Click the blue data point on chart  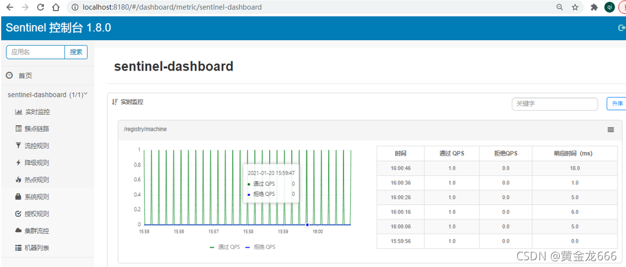(x=307, y=224)
